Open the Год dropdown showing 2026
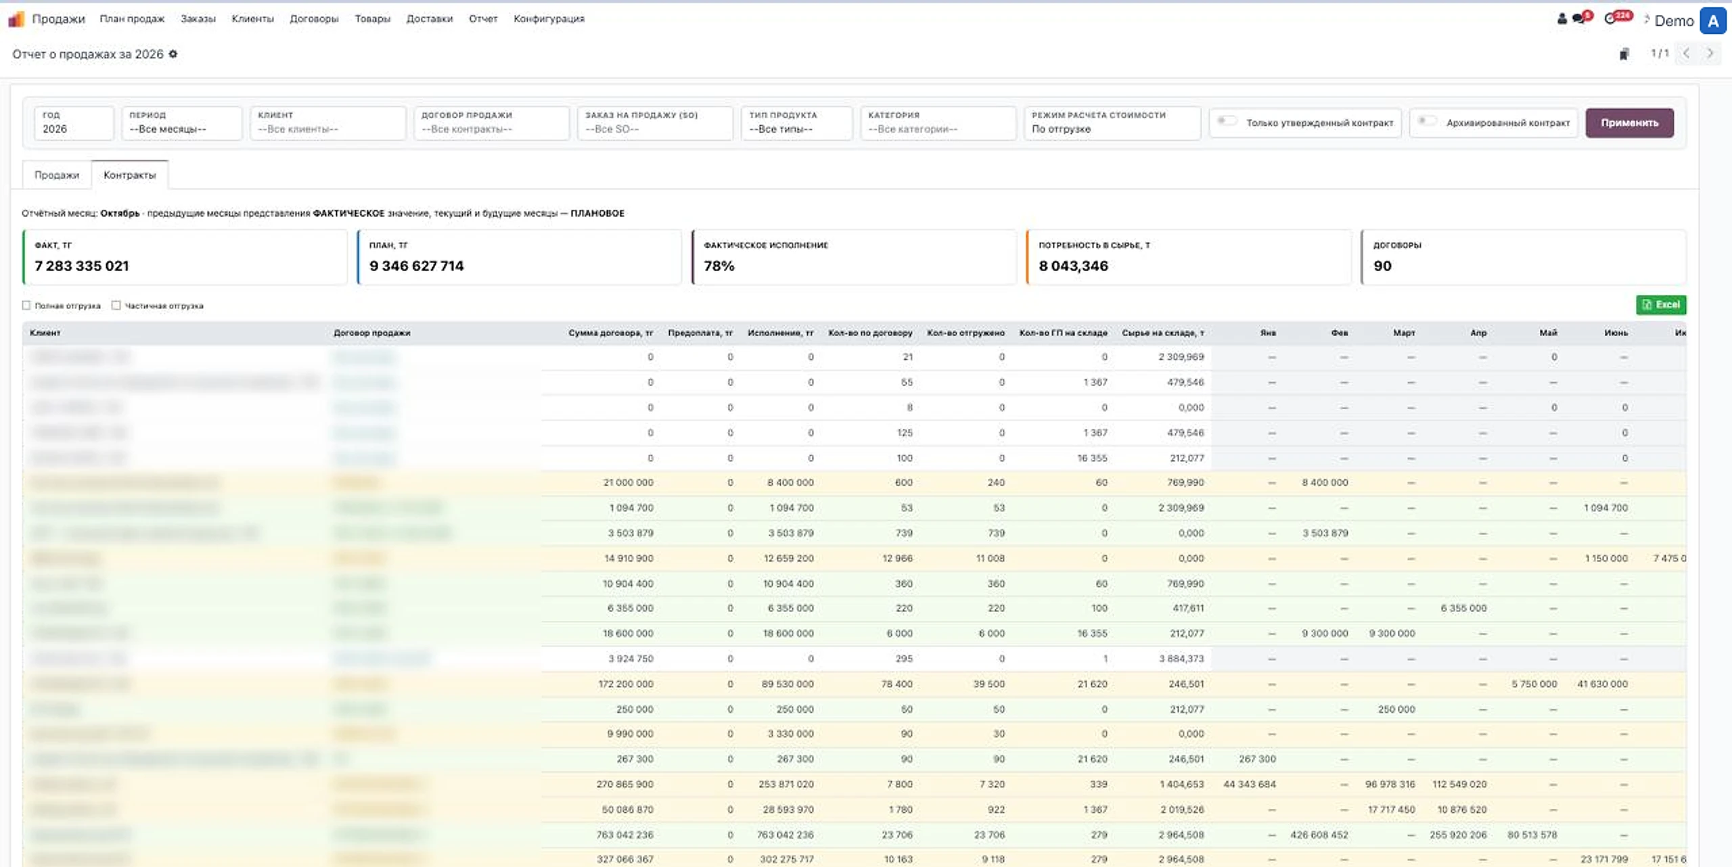This screenshot has width=1732, height=867. click(74, 123)
